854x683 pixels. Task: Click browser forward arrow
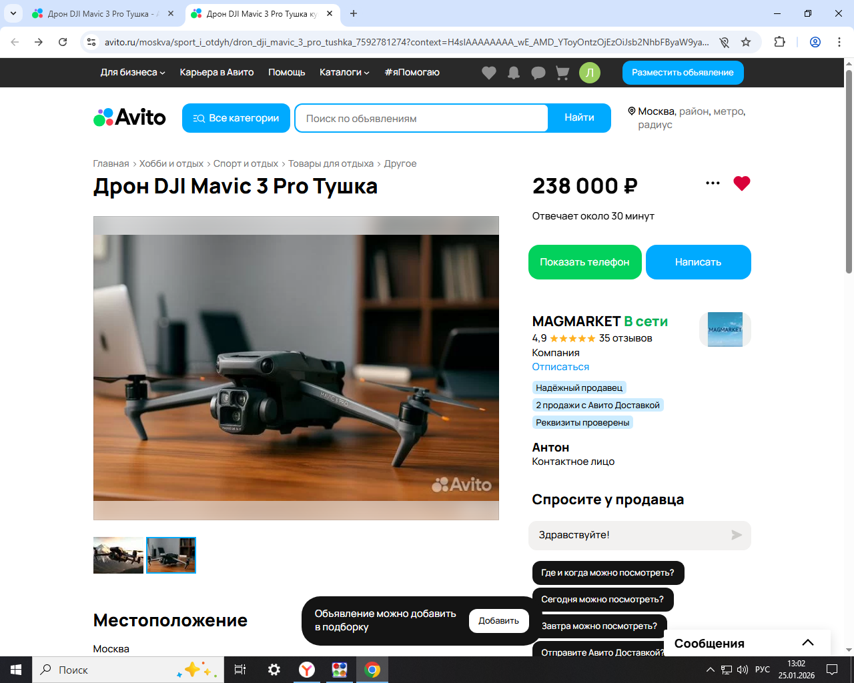coord(39,42)
